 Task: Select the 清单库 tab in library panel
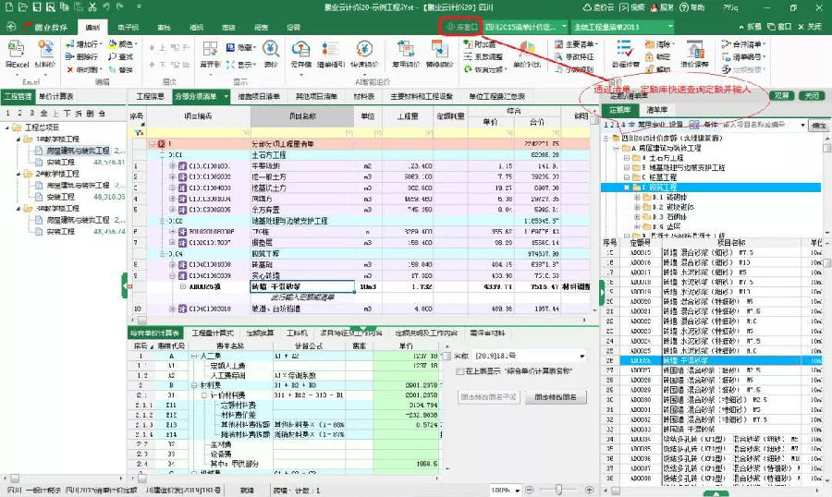[x=657, y=108]
